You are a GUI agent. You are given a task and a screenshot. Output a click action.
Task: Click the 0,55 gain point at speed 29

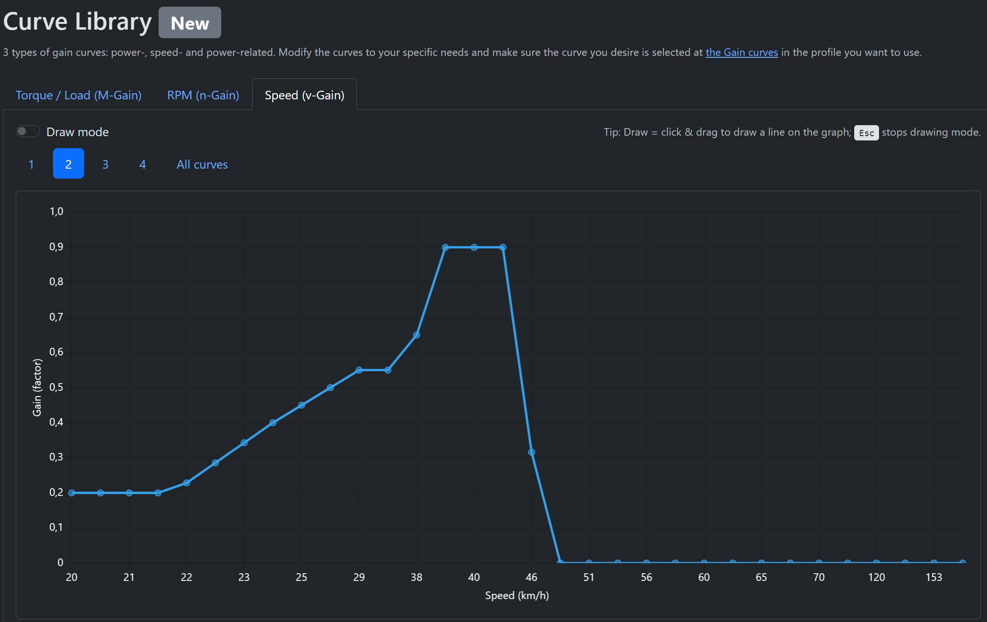click(x=359, y=370)
